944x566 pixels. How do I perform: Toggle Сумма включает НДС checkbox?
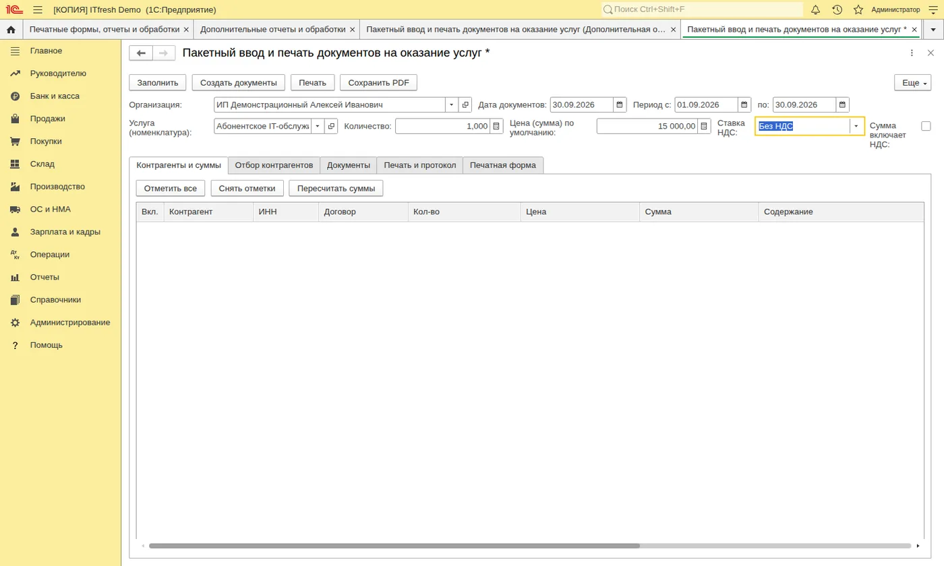coord(926,126)
